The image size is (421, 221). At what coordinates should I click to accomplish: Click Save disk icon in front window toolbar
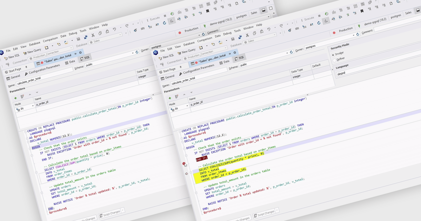tap(233, 39)
